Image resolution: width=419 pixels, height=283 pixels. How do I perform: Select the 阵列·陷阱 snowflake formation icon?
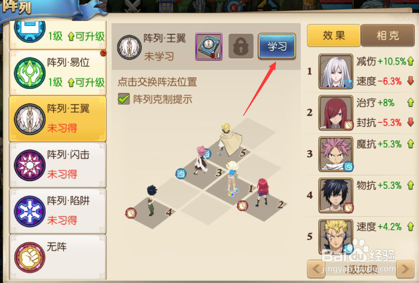tap(30, 211)
